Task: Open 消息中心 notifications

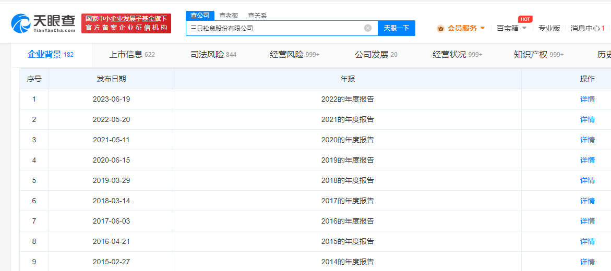Action: [588, 28]
